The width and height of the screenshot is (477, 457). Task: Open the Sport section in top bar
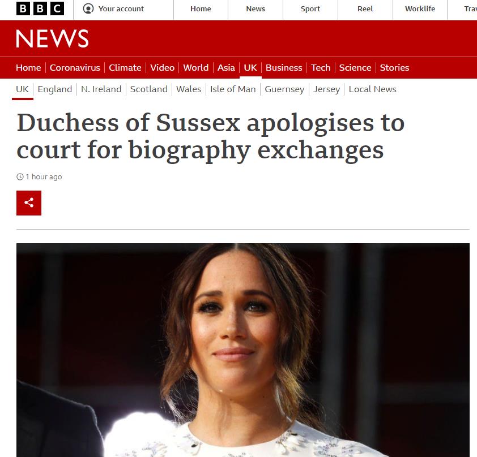(310, 9)
